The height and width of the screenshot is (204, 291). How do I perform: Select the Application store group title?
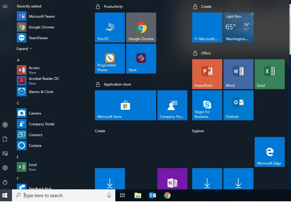click(x=117, y=84)
